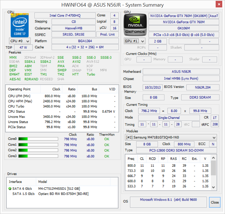This screenshot has height=214, width=225.
Task: Click the GK106M GPU codename field
Action: [x=184, y=28]
